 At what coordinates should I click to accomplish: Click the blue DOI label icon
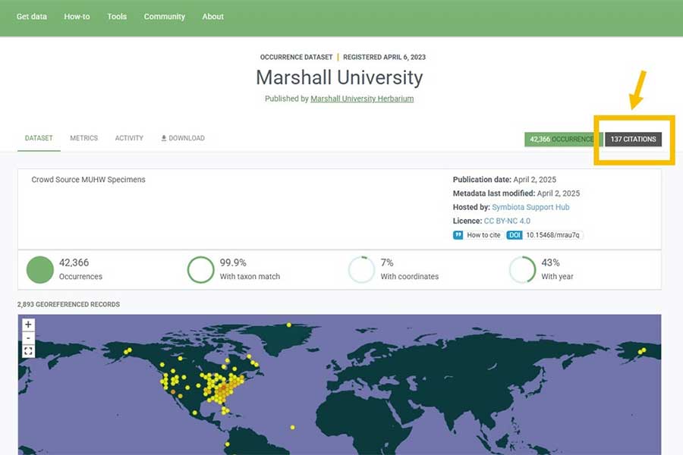pos(515,235)
